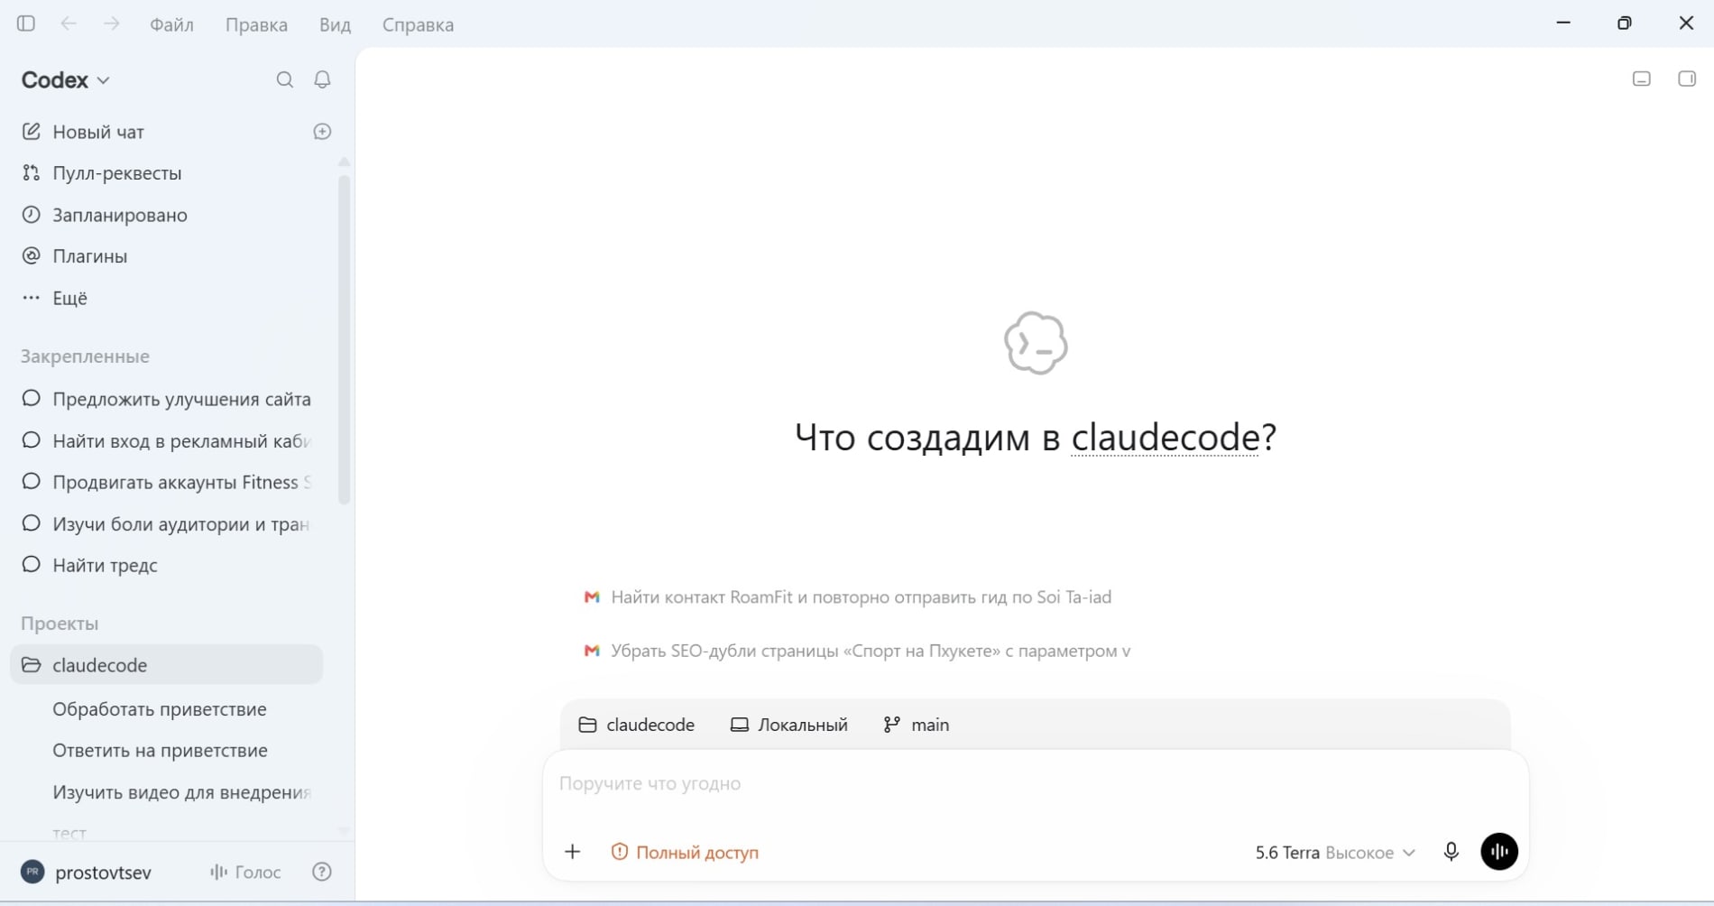Expand the Codex dropdown
This screenshot has width=1714, height=906.
coord(66,80)
